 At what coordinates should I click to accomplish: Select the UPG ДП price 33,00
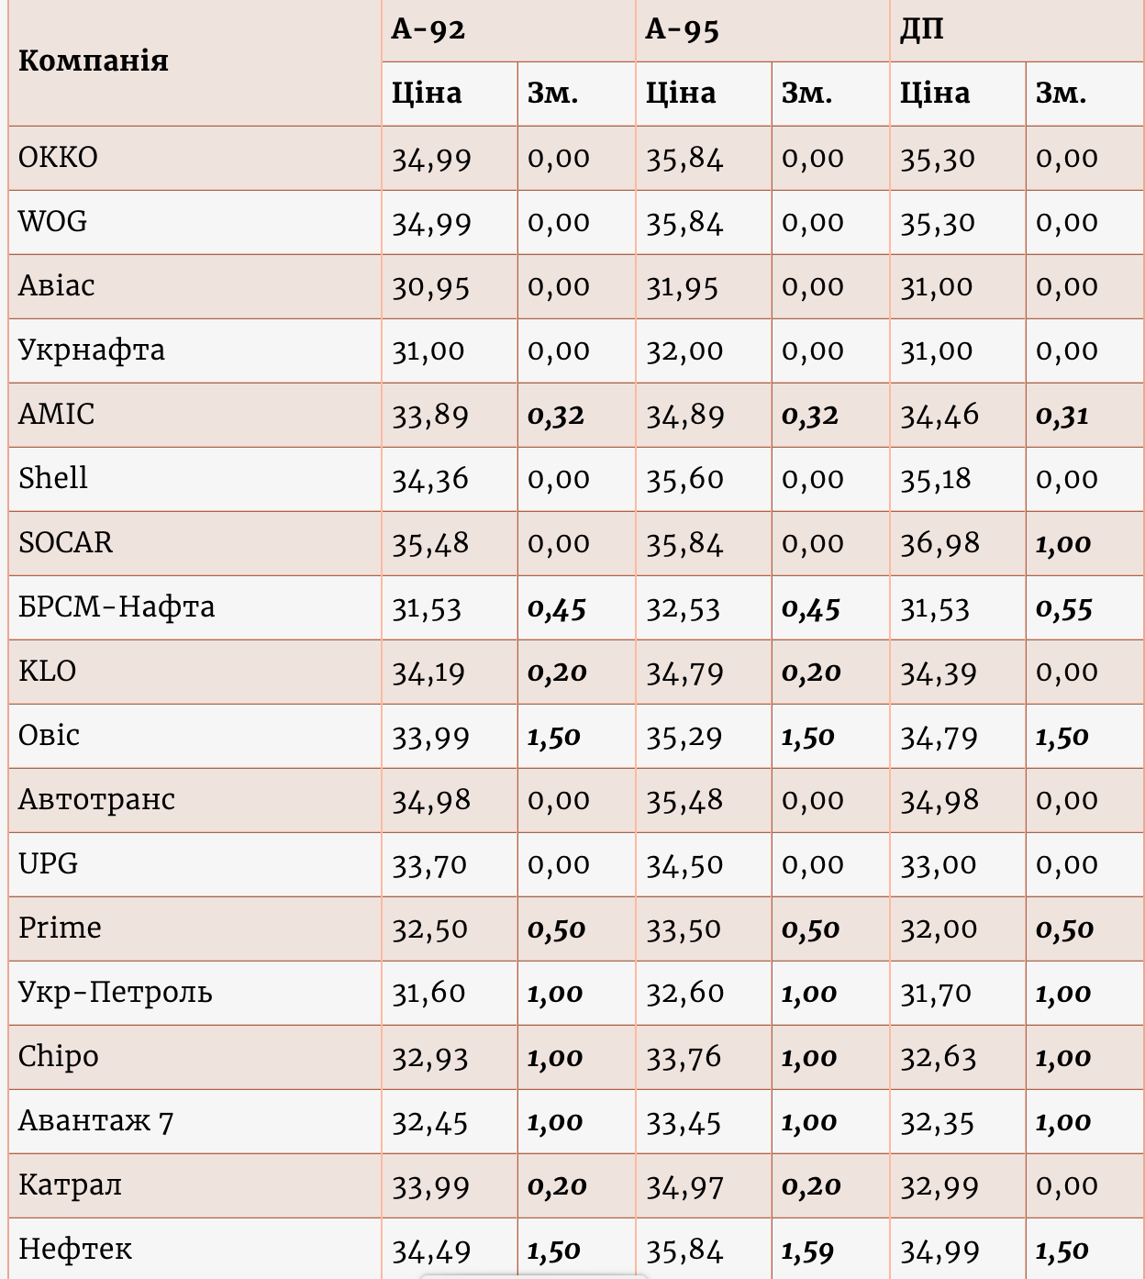click(x=939, y=865)
